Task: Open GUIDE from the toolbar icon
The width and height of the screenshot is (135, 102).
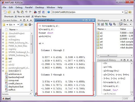Action: [x=39, y=12]
